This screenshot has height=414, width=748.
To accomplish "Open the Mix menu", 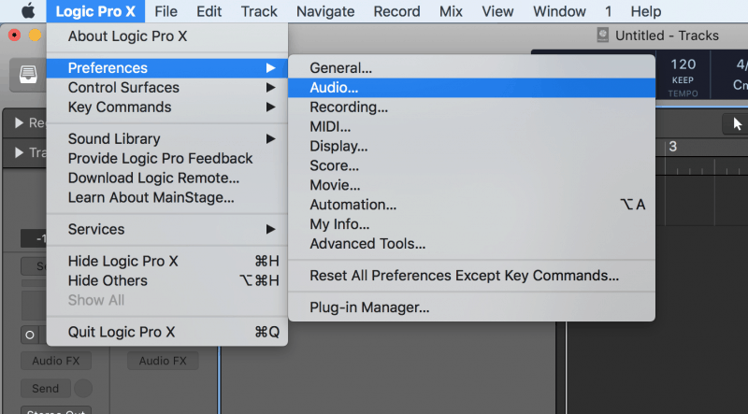I will [x=451, y=11].
